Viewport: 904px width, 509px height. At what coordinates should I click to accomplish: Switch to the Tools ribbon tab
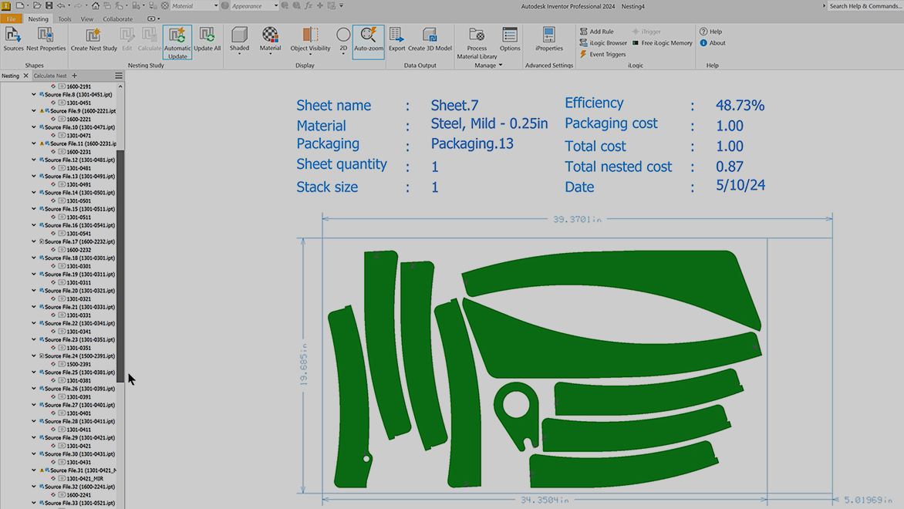(65, 19)
